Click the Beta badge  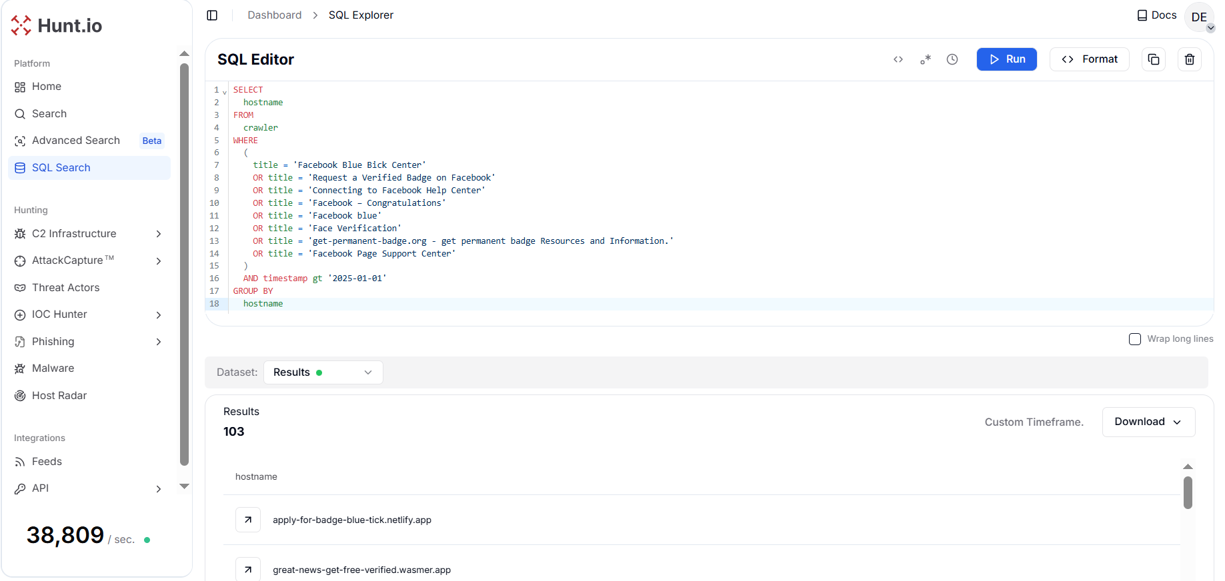click(152, 141)
